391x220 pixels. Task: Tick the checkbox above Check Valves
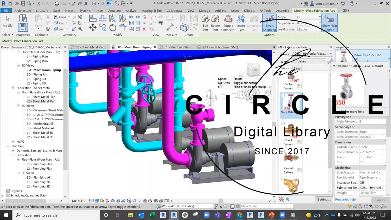coord(283,124)
